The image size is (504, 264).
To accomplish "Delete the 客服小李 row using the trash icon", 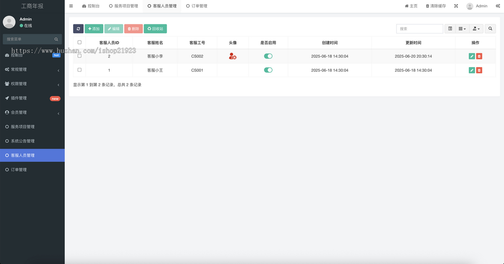I will [x=479, y=56].
